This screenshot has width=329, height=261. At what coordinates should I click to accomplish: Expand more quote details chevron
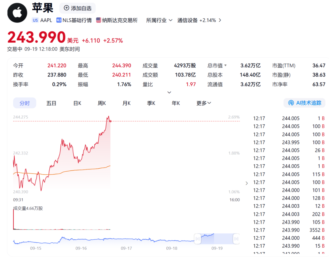coord(169,92)
